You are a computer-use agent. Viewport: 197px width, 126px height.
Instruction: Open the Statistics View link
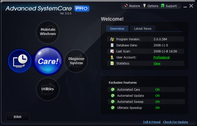tap(157, 64)
